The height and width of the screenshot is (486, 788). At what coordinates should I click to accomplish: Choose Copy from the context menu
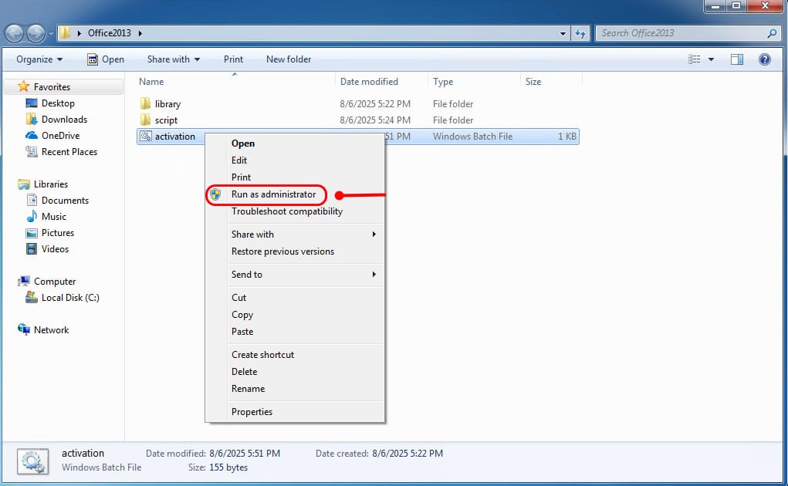click(242, 314)
